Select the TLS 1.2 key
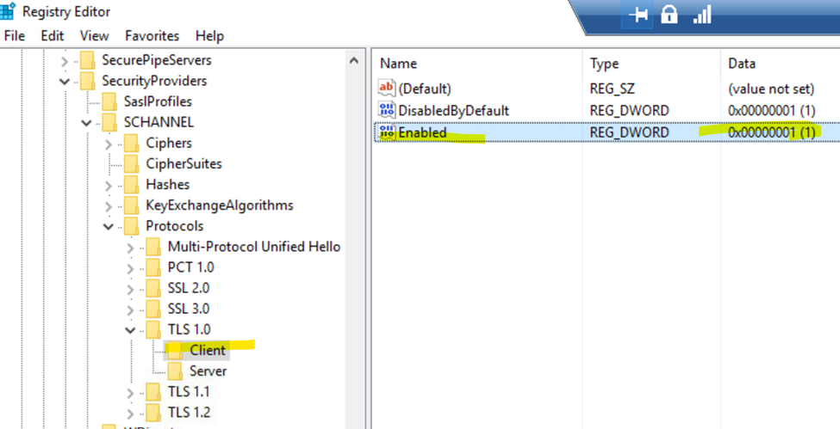 (189, 413)
